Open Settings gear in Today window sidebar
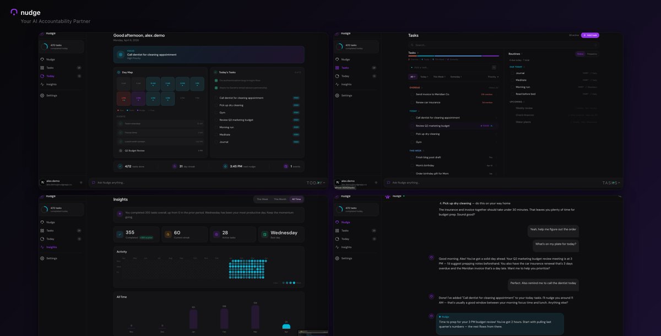Viewport: 661px width, 336px height. click(x=42, y=95)
